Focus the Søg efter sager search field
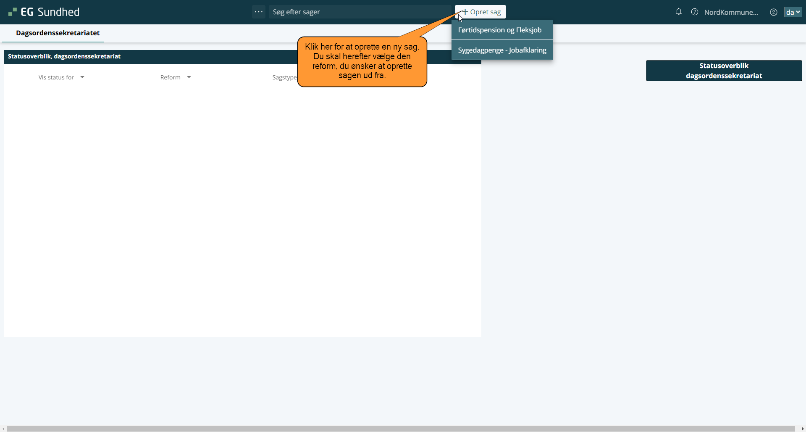The width and height of the screenshot is (806, 432). tap(359, 12)
